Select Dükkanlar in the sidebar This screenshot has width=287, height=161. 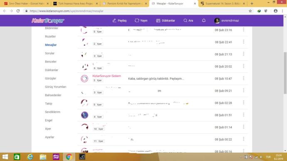(52, 70)
